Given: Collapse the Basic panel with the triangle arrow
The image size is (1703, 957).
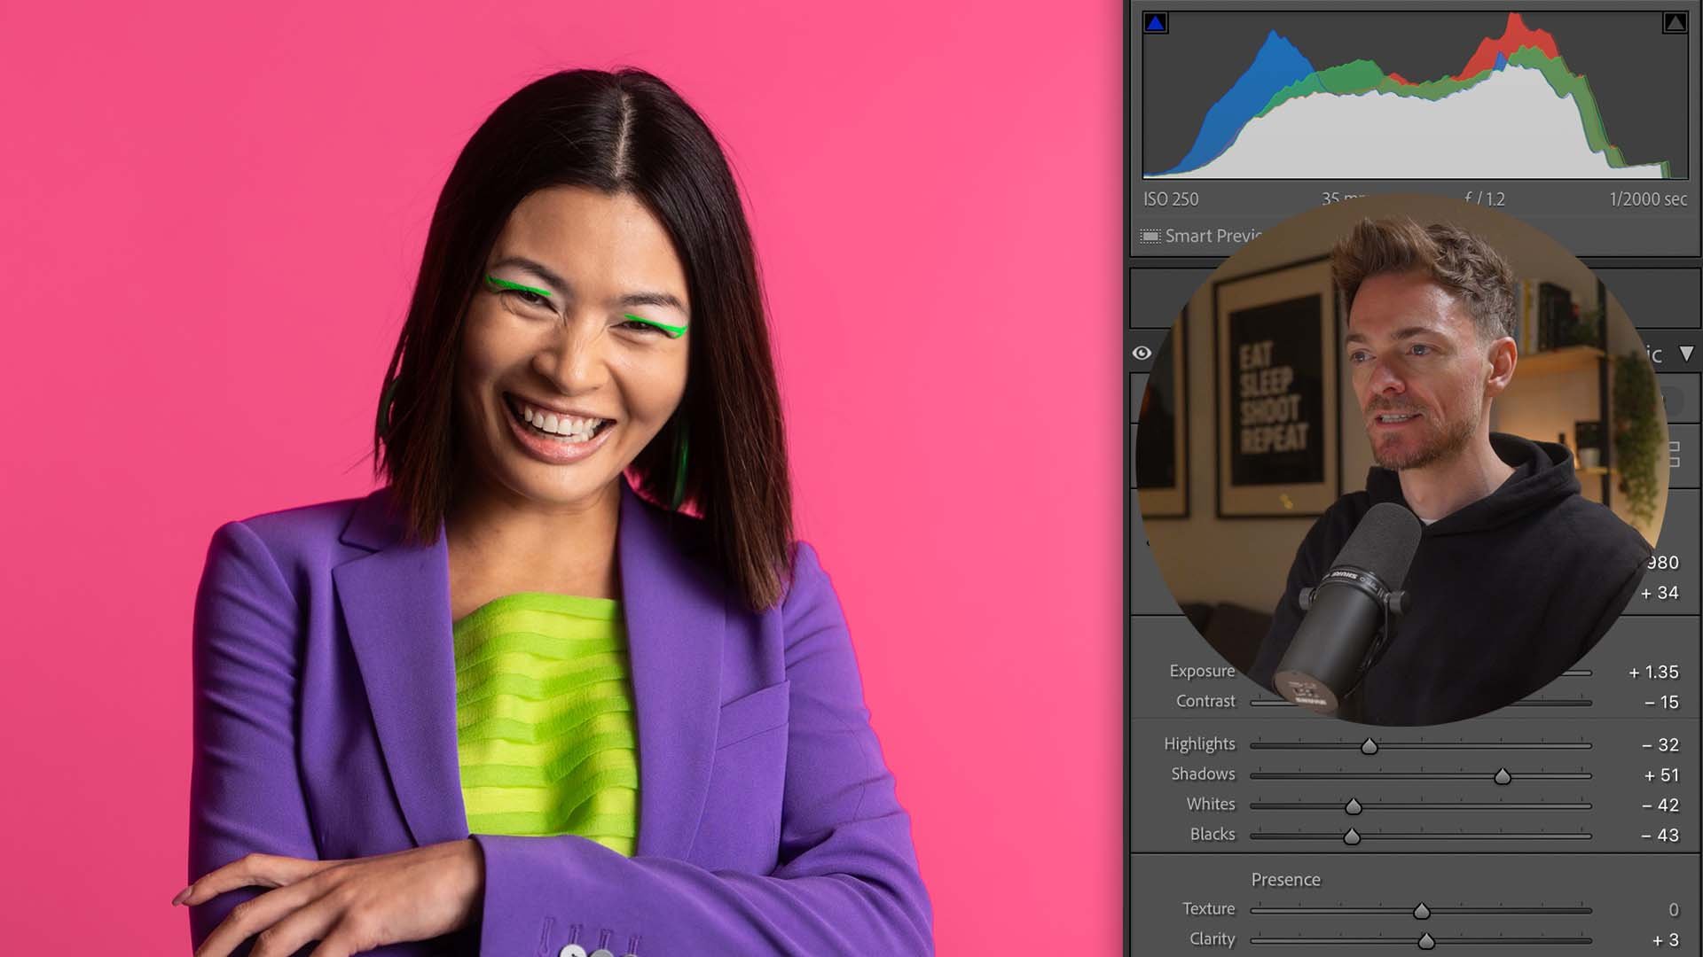Looking at the screenshot, I should tap(1686, 354).
